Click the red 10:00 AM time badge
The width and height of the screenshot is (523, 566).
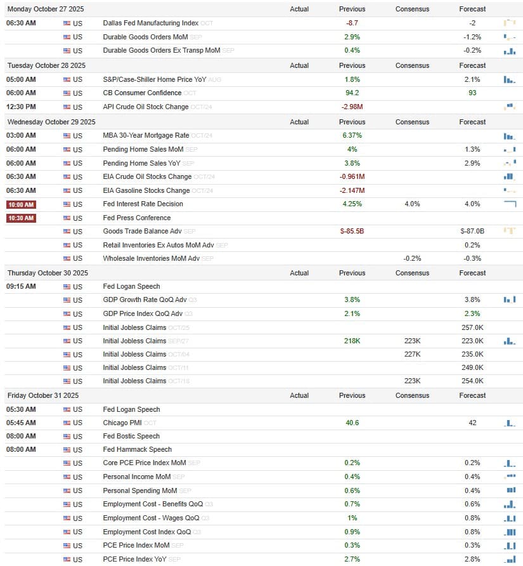[x=21, y=205]
